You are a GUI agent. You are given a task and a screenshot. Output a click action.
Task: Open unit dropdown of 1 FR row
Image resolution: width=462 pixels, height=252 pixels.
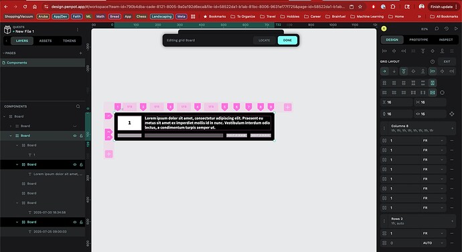(x=433, y=233)
